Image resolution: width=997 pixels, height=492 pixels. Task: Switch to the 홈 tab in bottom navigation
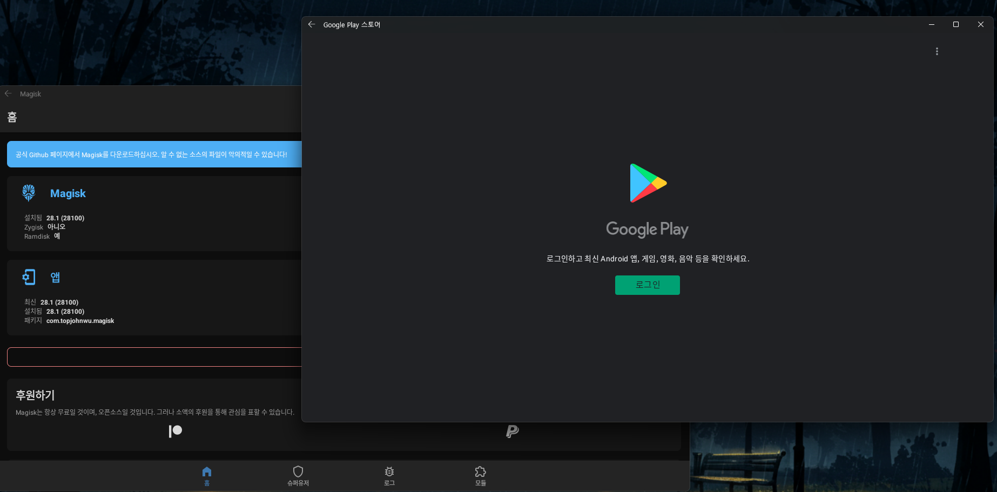click(207, 475)
